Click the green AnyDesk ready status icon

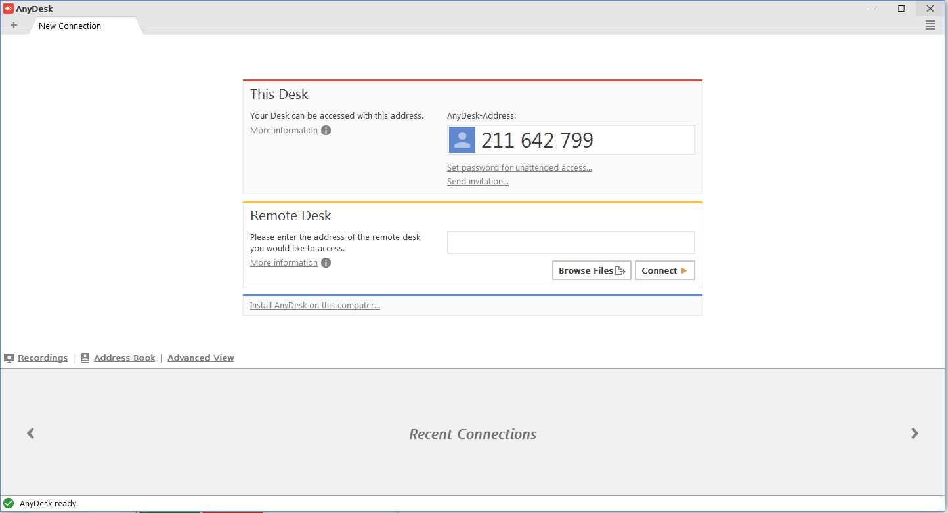9,503
